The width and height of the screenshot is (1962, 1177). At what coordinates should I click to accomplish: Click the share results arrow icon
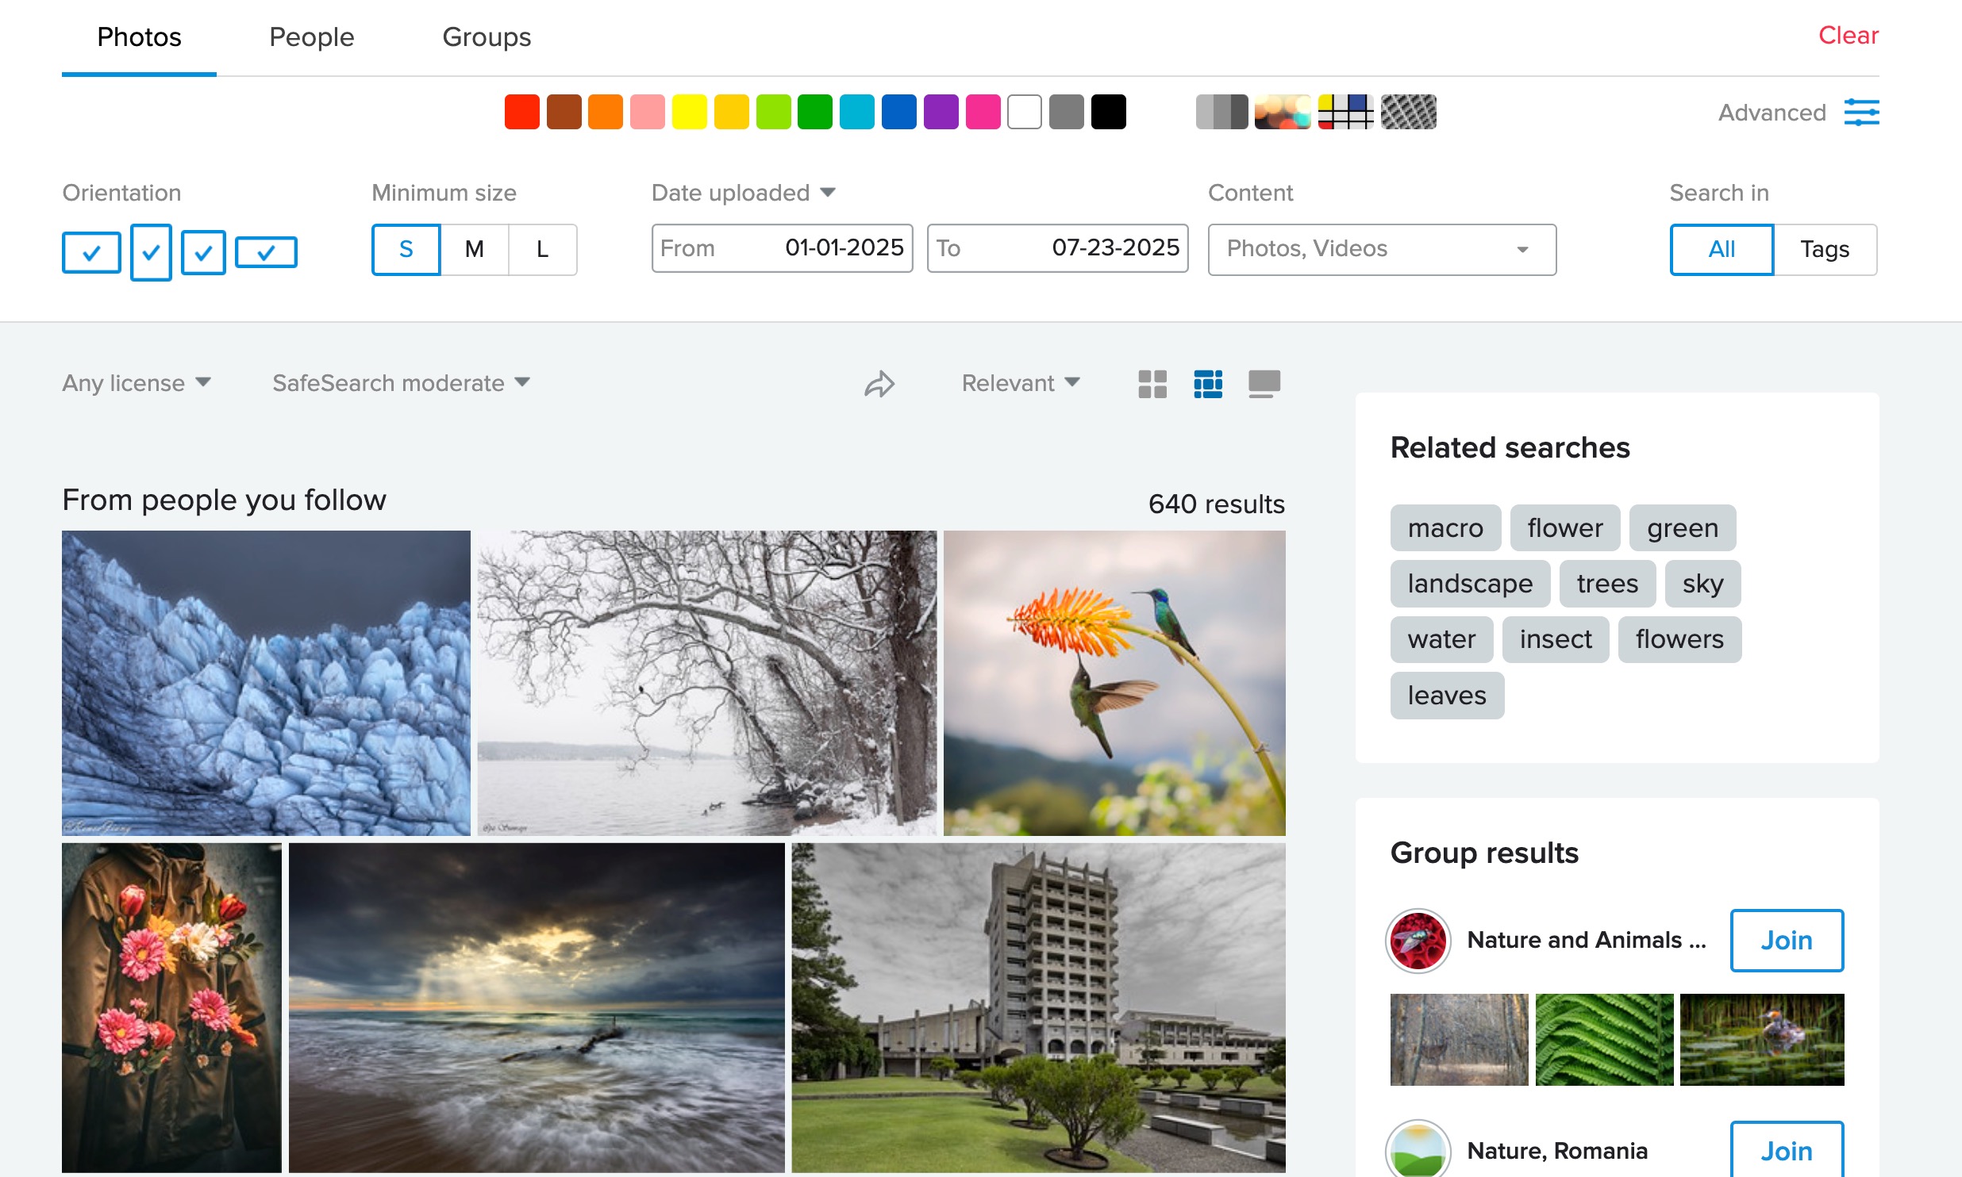coord(879,383)
